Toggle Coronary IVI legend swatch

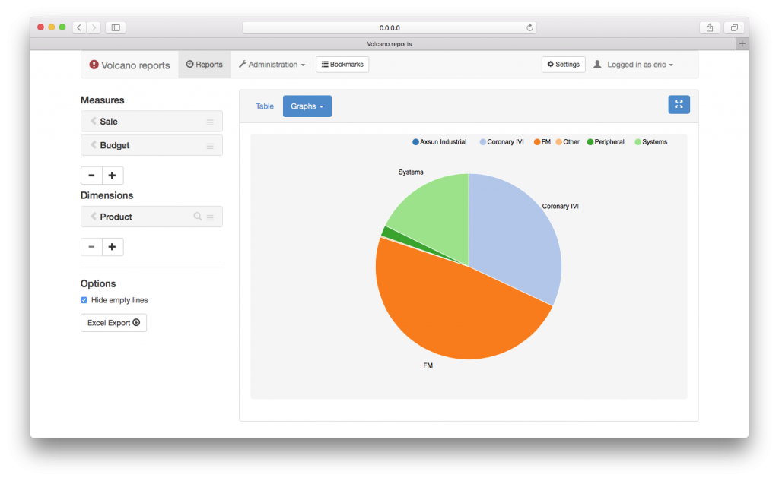tap(482, 142)
